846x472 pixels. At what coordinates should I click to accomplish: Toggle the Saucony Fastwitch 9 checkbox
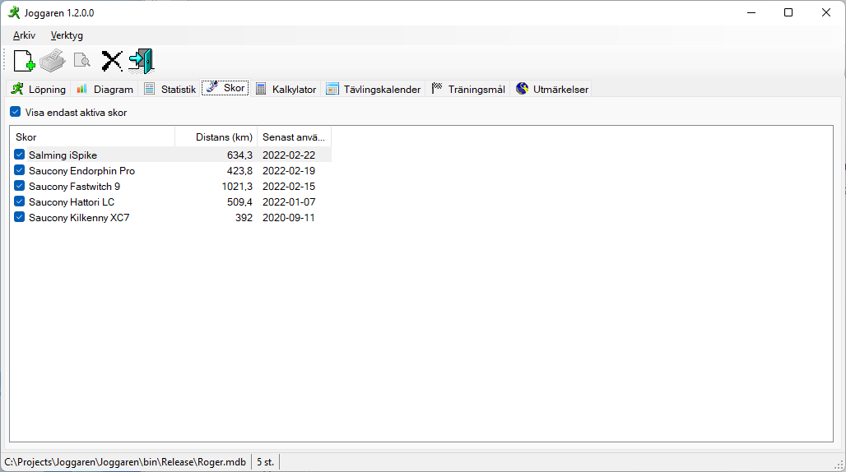click(20, 186)
